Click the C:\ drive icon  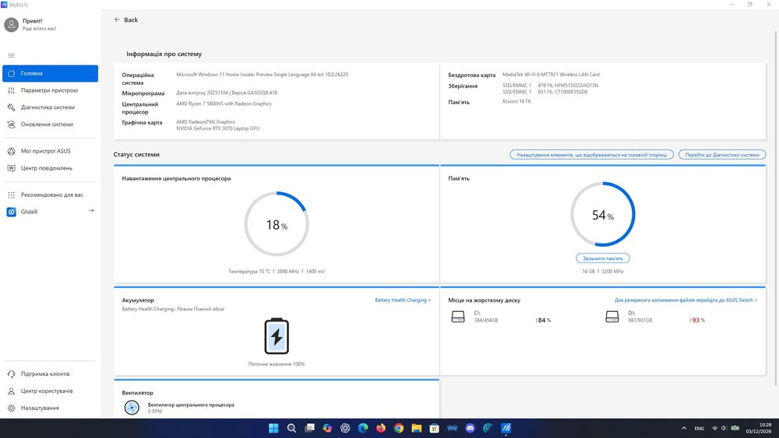pos(458,317)
